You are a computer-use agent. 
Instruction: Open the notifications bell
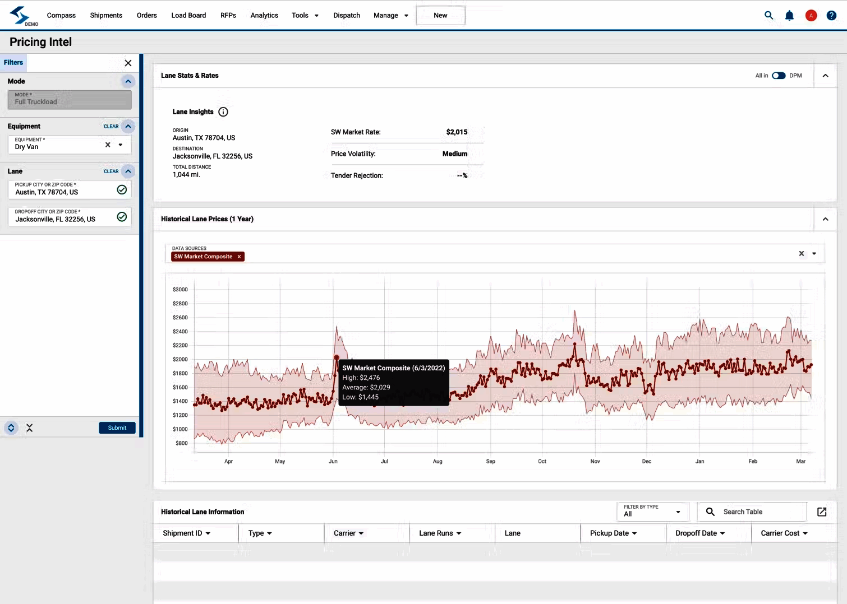pos(789,16)
